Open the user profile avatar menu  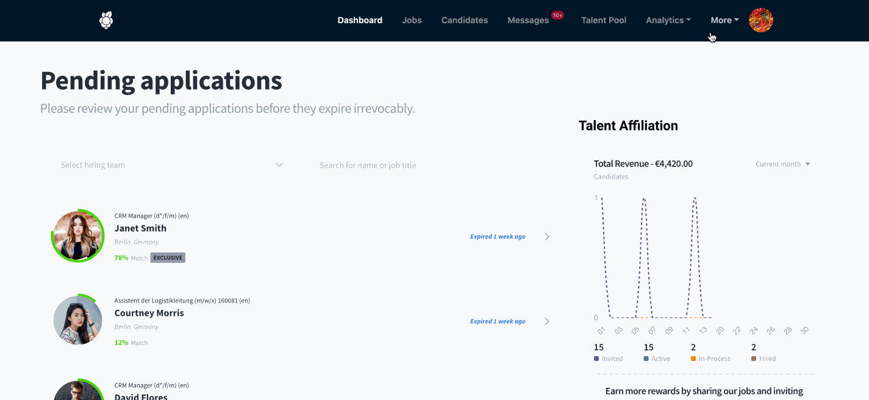click(x=761, y=20)
